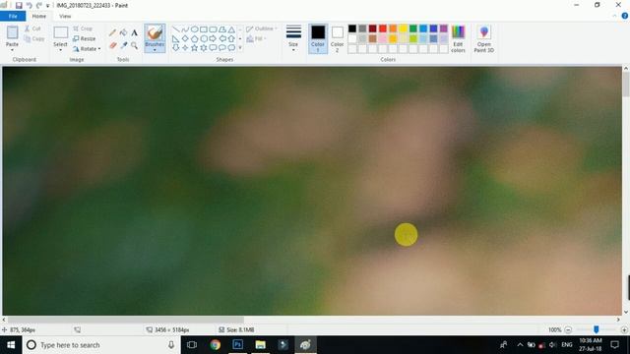Switch to the View tab
This screenshot has width=630, height=354.
[x=65, y=16]
